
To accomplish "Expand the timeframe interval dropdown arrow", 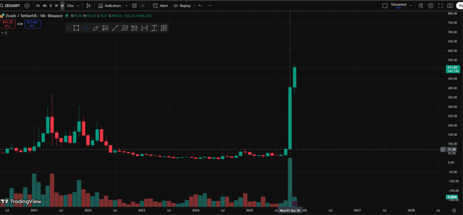I will pos(79,6).
